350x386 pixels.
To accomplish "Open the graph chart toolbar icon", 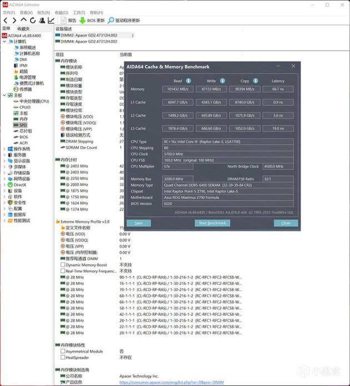I will (x=51, y=21).
